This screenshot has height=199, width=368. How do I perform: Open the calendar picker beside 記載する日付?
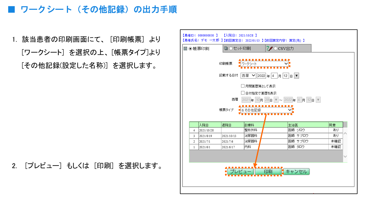click(x=296, y=76)
